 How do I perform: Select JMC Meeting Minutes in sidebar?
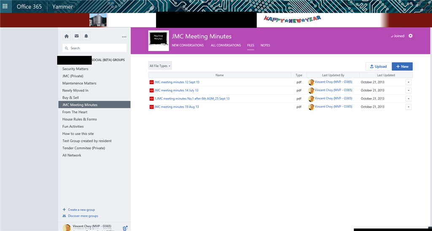pos(94,105)
